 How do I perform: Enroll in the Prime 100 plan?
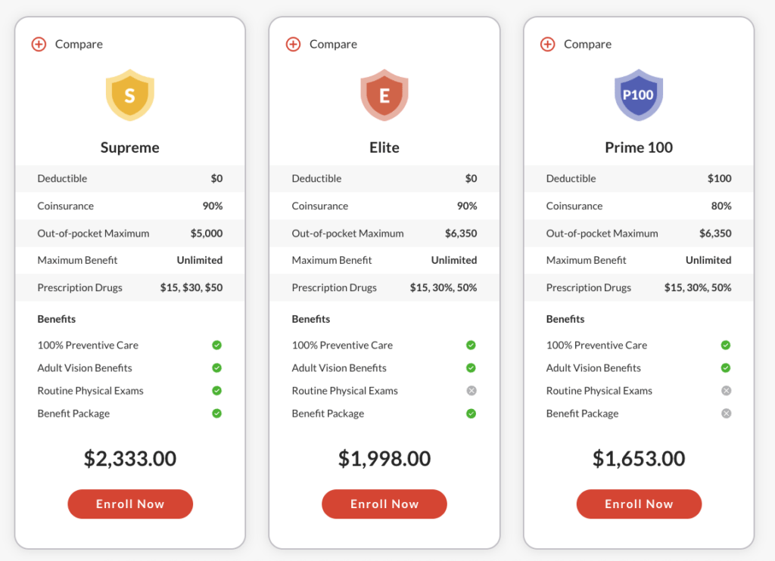click(639, 504)
